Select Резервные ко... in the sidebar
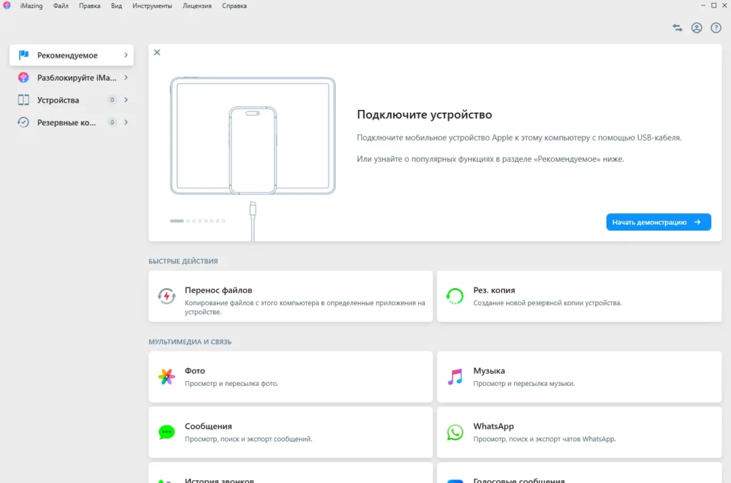 pos(71,122)
